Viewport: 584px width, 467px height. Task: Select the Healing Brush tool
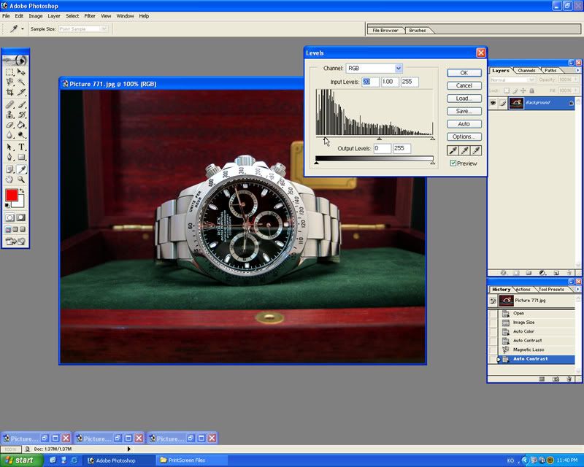coord(9,104)
